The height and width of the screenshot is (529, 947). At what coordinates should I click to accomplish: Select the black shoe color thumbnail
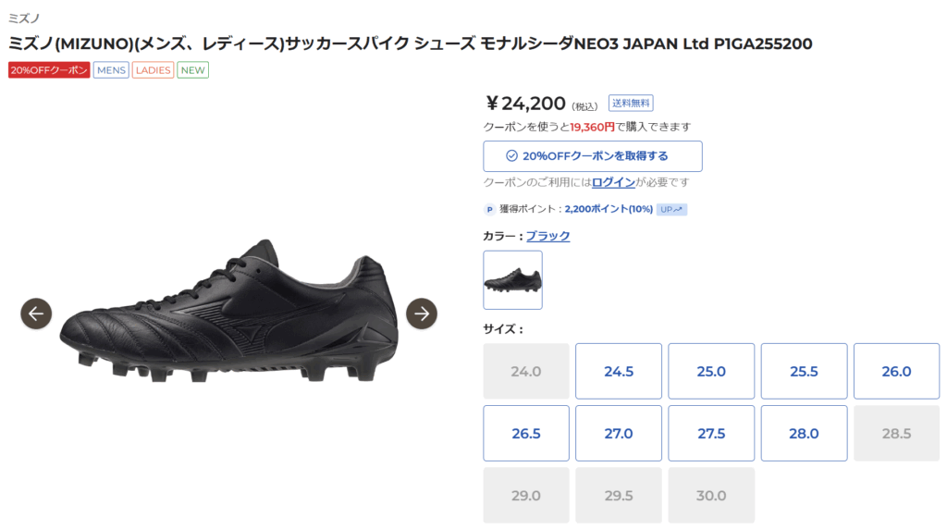click(512, 280)
